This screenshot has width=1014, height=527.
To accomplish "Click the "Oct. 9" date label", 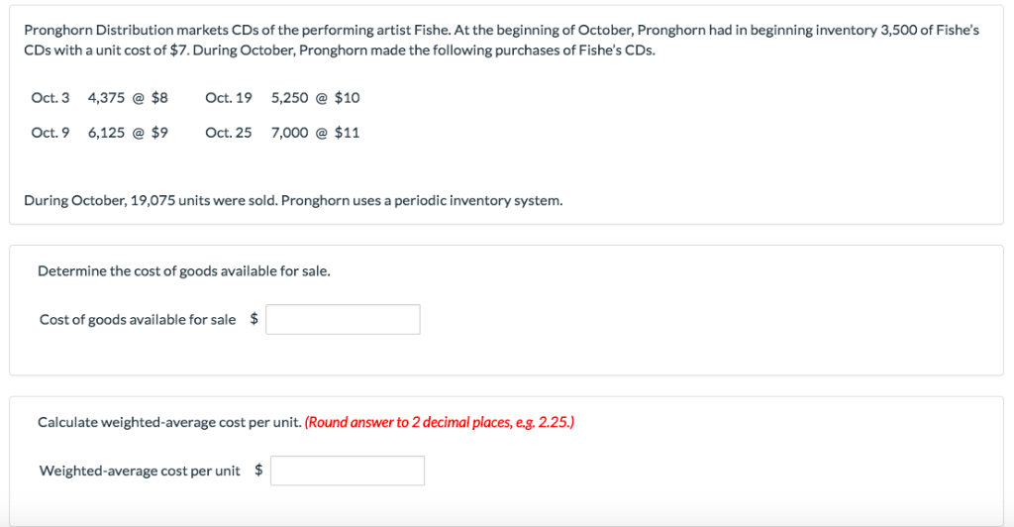I will (x=51, y=133).
